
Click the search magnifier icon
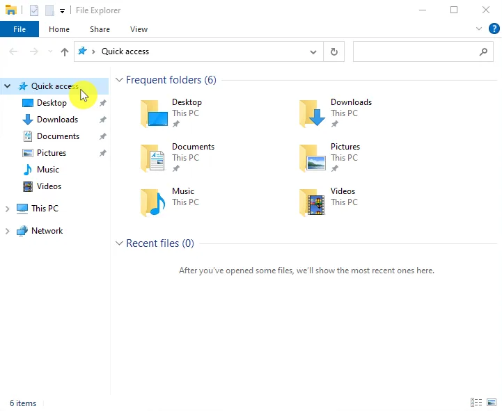click(x=483, y=51)
